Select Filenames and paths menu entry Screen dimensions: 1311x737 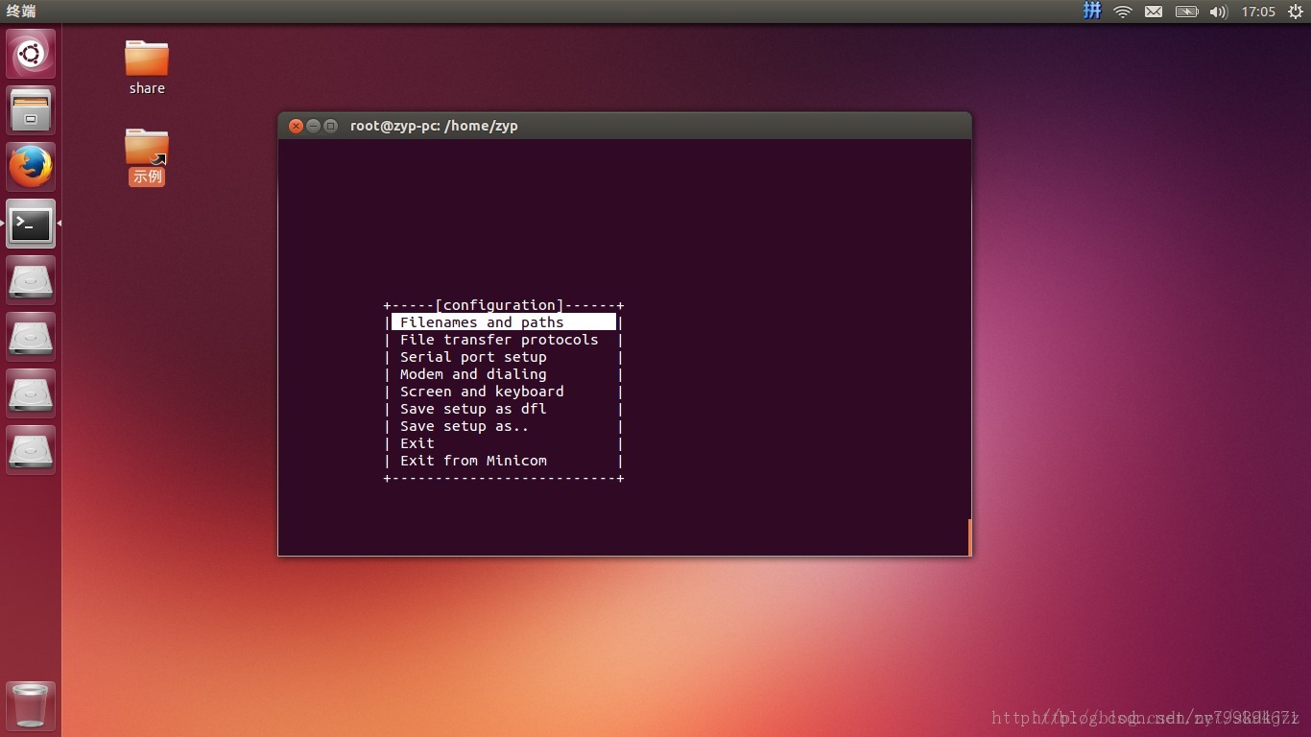pos(504,322)
